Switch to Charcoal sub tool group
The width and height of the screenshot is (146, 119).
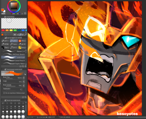[x=5, y=48]
